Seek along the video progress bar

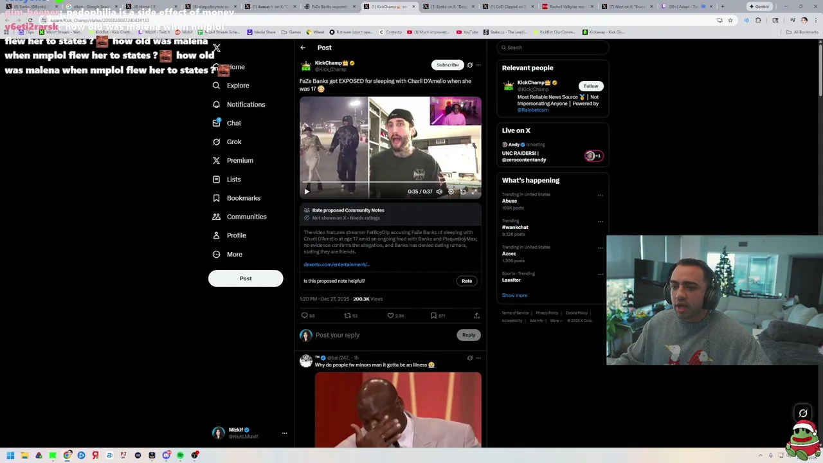(390, 183)
